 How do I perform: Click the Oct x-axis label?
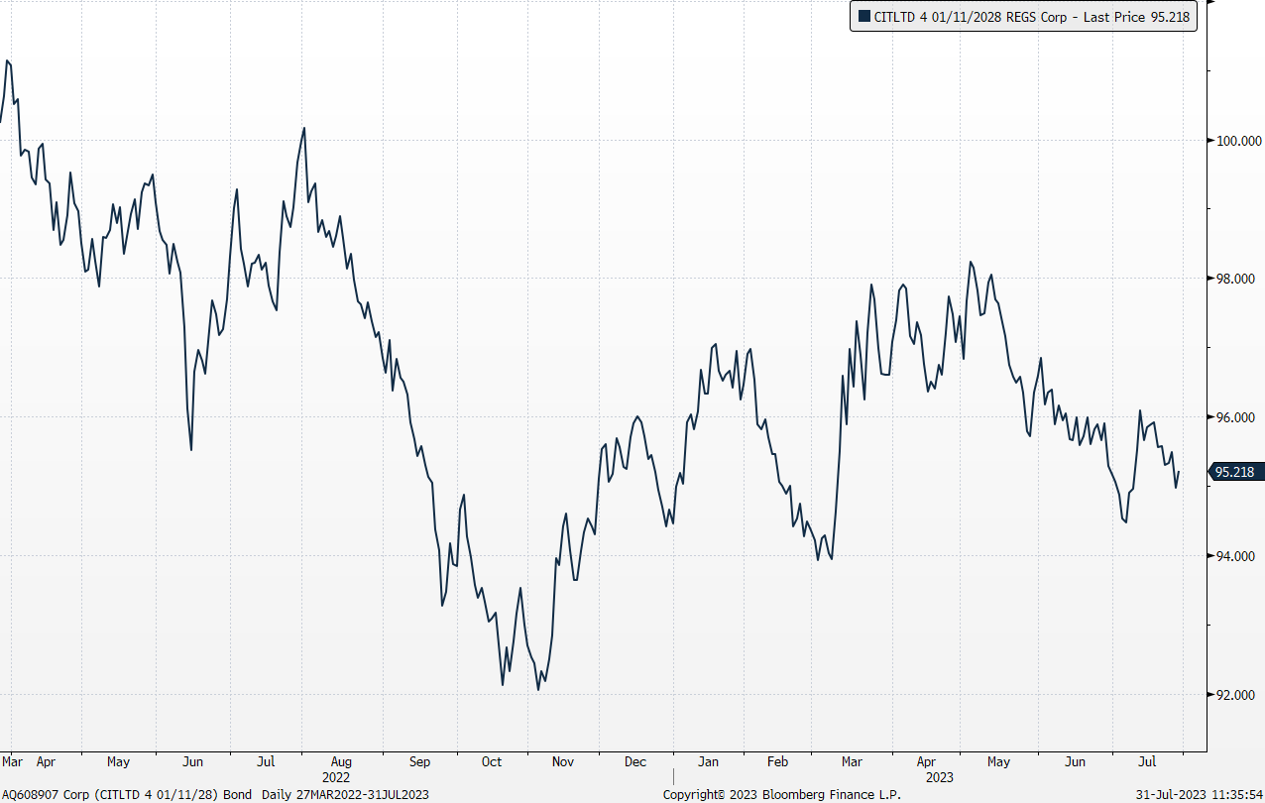492,762
